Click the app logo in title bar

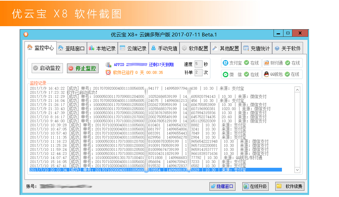point(26,34)
